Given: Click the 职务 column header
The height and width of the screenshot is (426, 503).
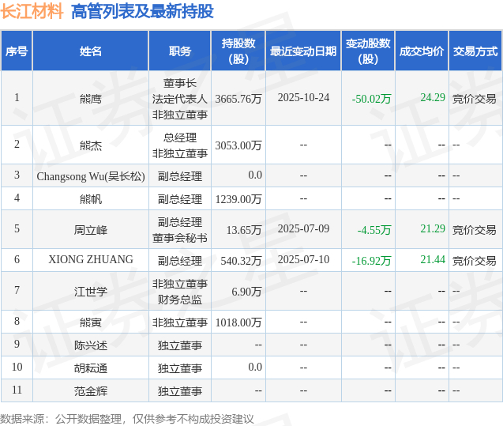Looking at the screenshot, I should (x=180, y=51).
